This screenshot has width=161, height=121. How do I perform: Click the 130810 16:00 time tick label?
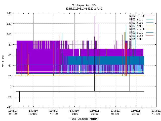click(54, 112)
